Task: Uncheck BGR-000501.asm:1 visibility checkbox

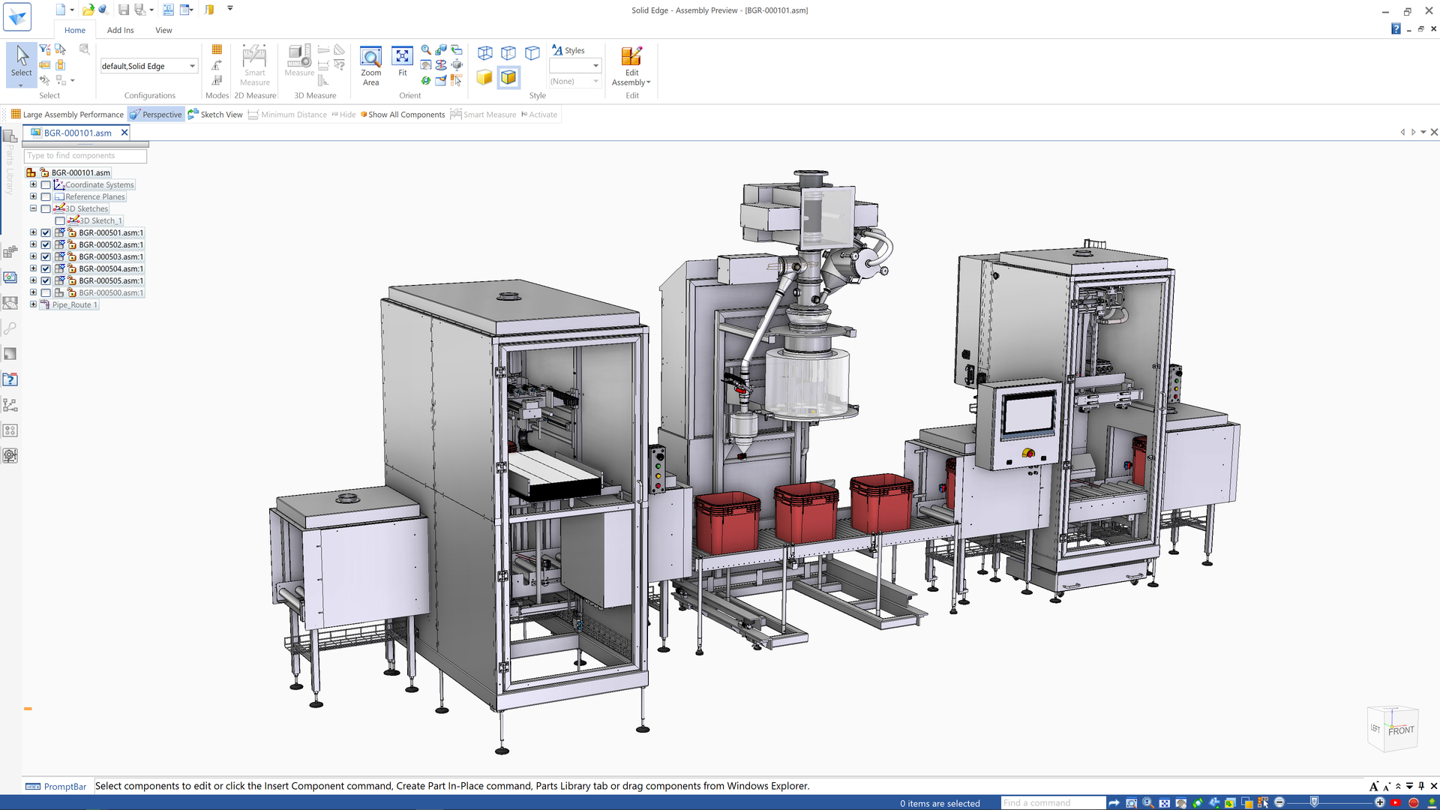Action: click(46, 232)
